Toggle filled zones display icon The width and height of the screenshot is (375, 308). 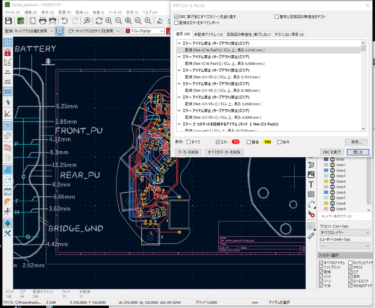7,170
